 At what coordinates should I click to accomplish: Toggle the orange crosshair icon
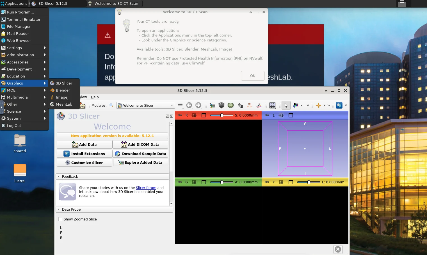click(318, 105)
